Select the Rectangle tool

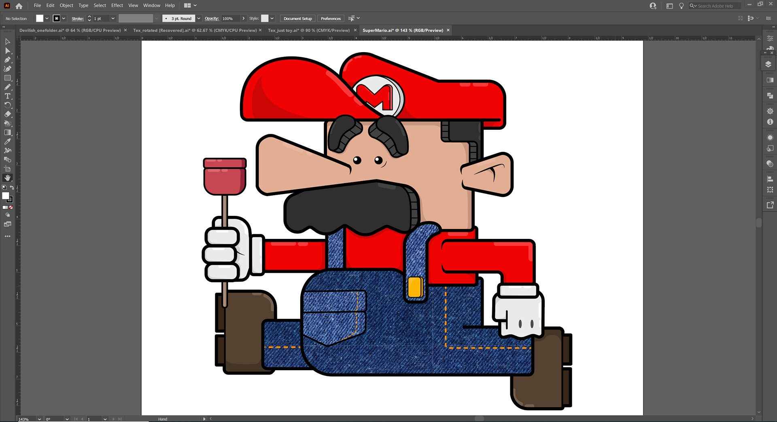click(x=7, y=78)
